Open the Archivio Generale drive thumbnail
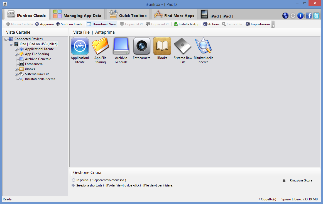Viewport: 323px width, 204px height. 121,46
